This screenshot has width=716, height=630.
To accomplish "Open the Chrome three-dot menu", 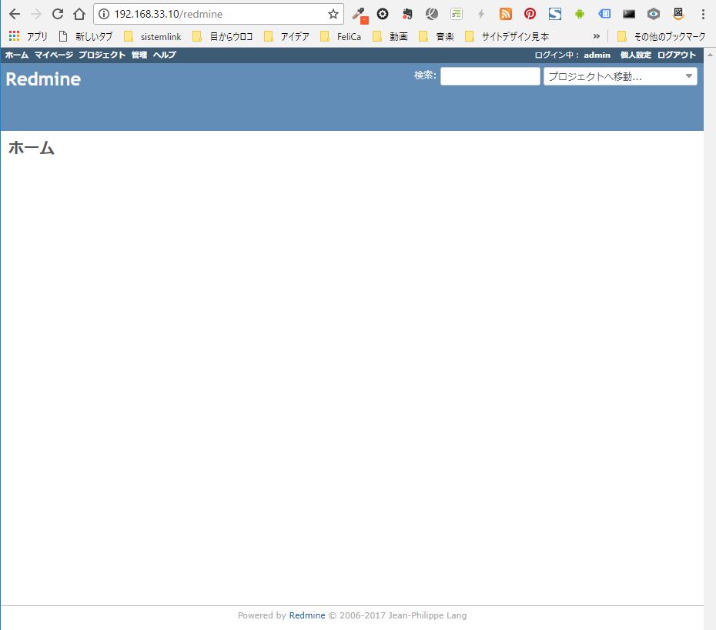I will pyautogui.click(x=703, y=14).
